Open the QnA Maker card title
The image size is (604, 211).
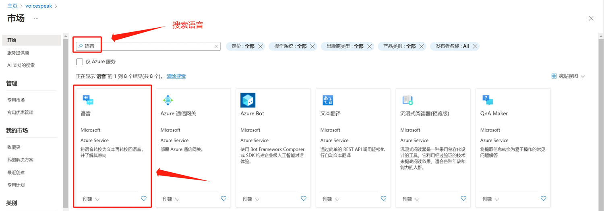(x=494, y=114)
